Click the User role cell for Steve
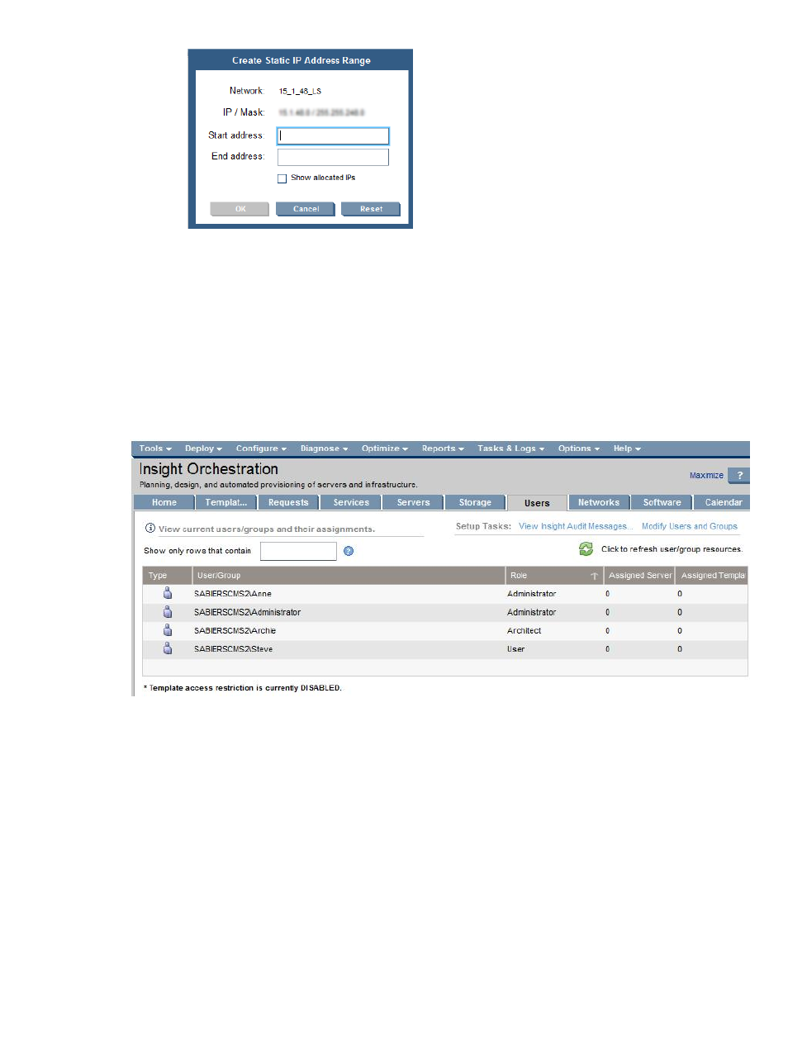The width and height of the screenshot is (788, 1049). coord(516,649)
